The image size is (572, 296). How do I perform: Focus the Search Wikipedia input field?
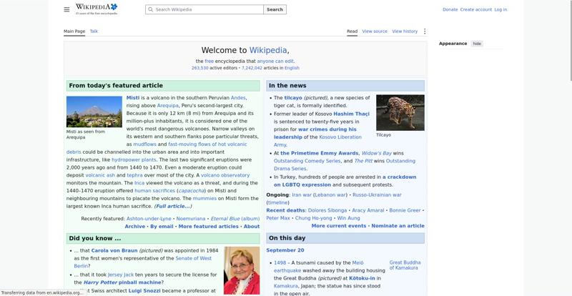click(204, 9)
